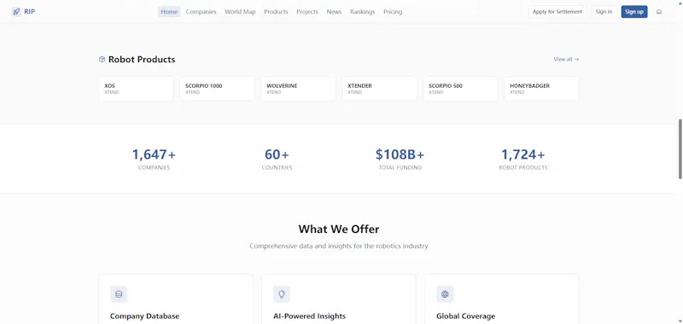The height and width of the screenshot is (324, 683).
Task: Click the Global Coverage card title
Action: click(x=465, y=316)
